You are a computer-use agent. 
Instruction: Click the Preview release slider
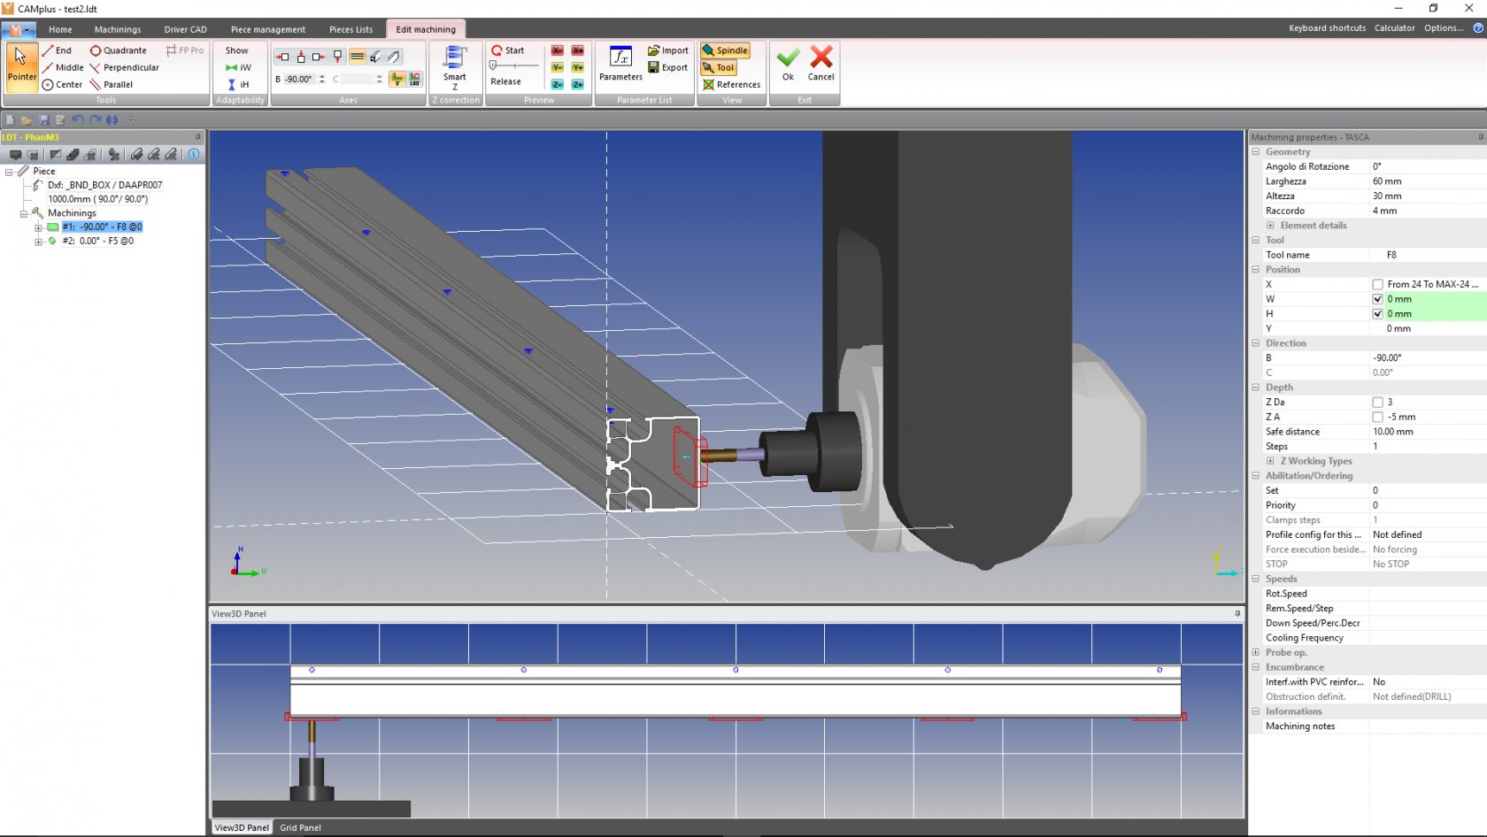(x=494, y=65)
